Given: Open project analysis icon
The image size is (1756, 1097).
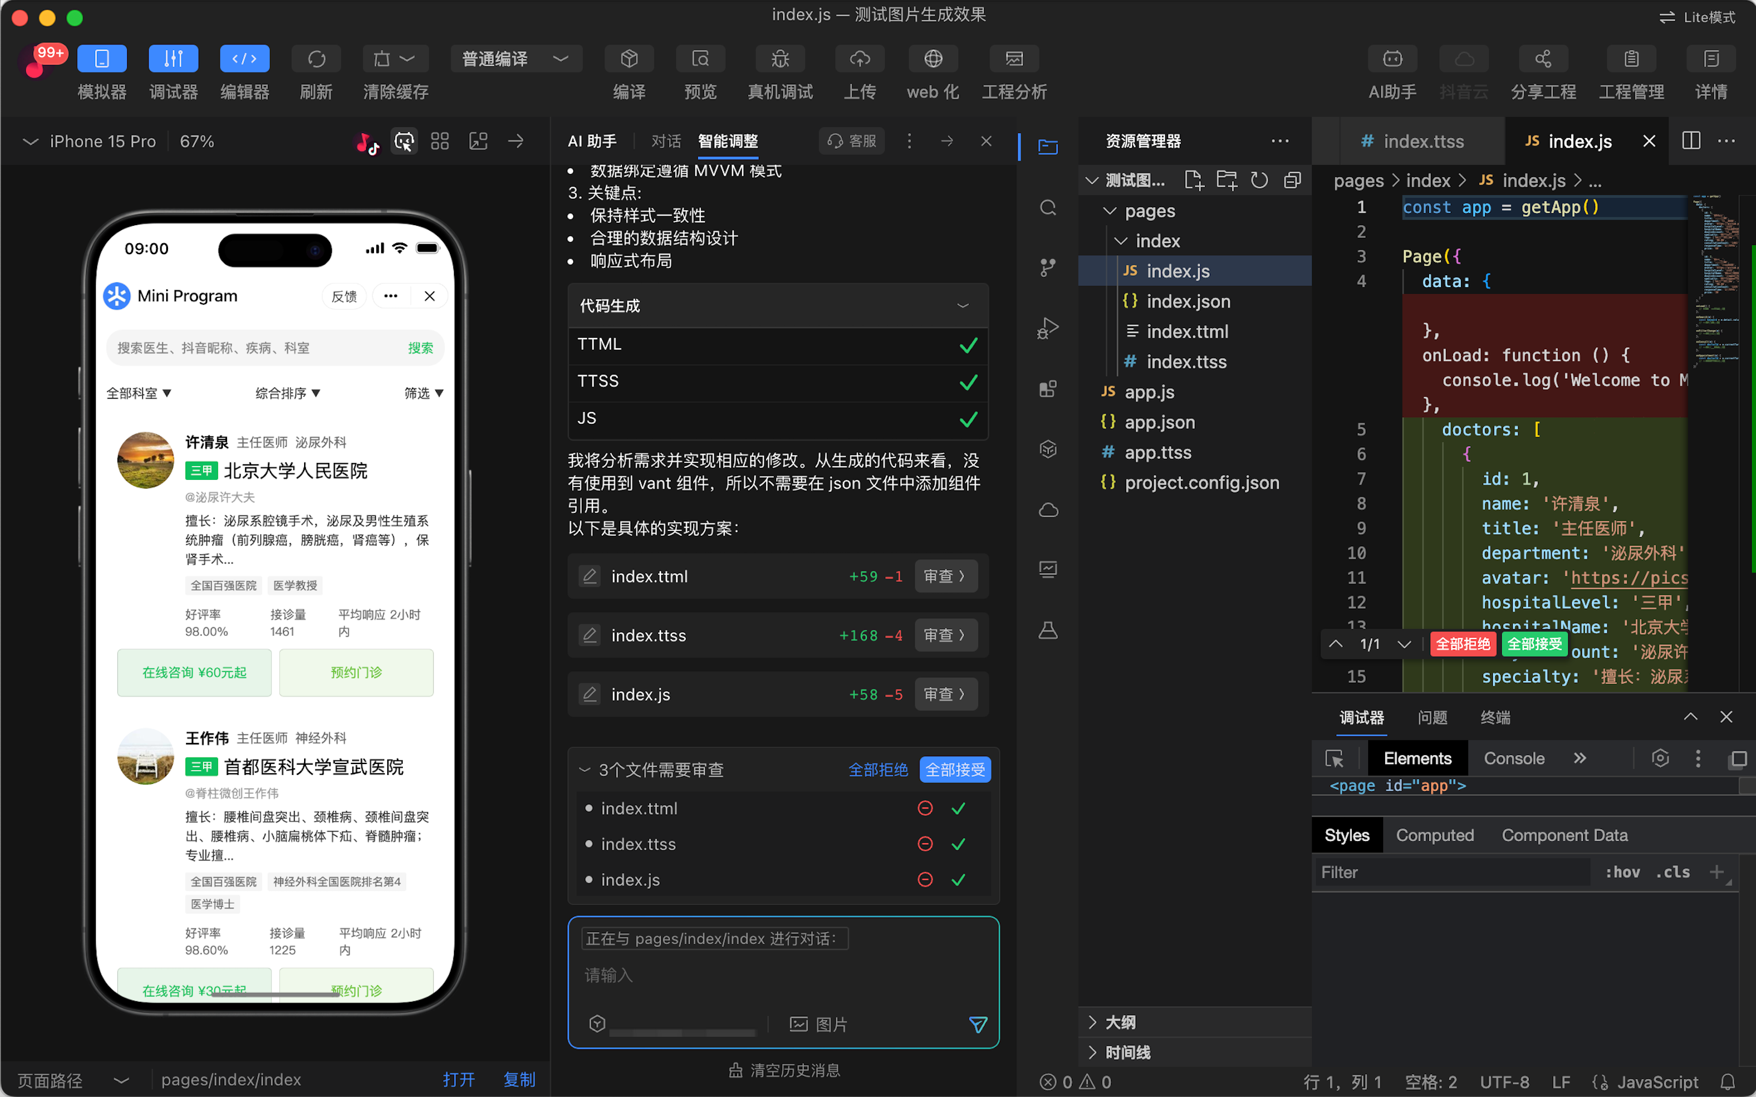Looking at the screenshot, I should point(1015,59).
